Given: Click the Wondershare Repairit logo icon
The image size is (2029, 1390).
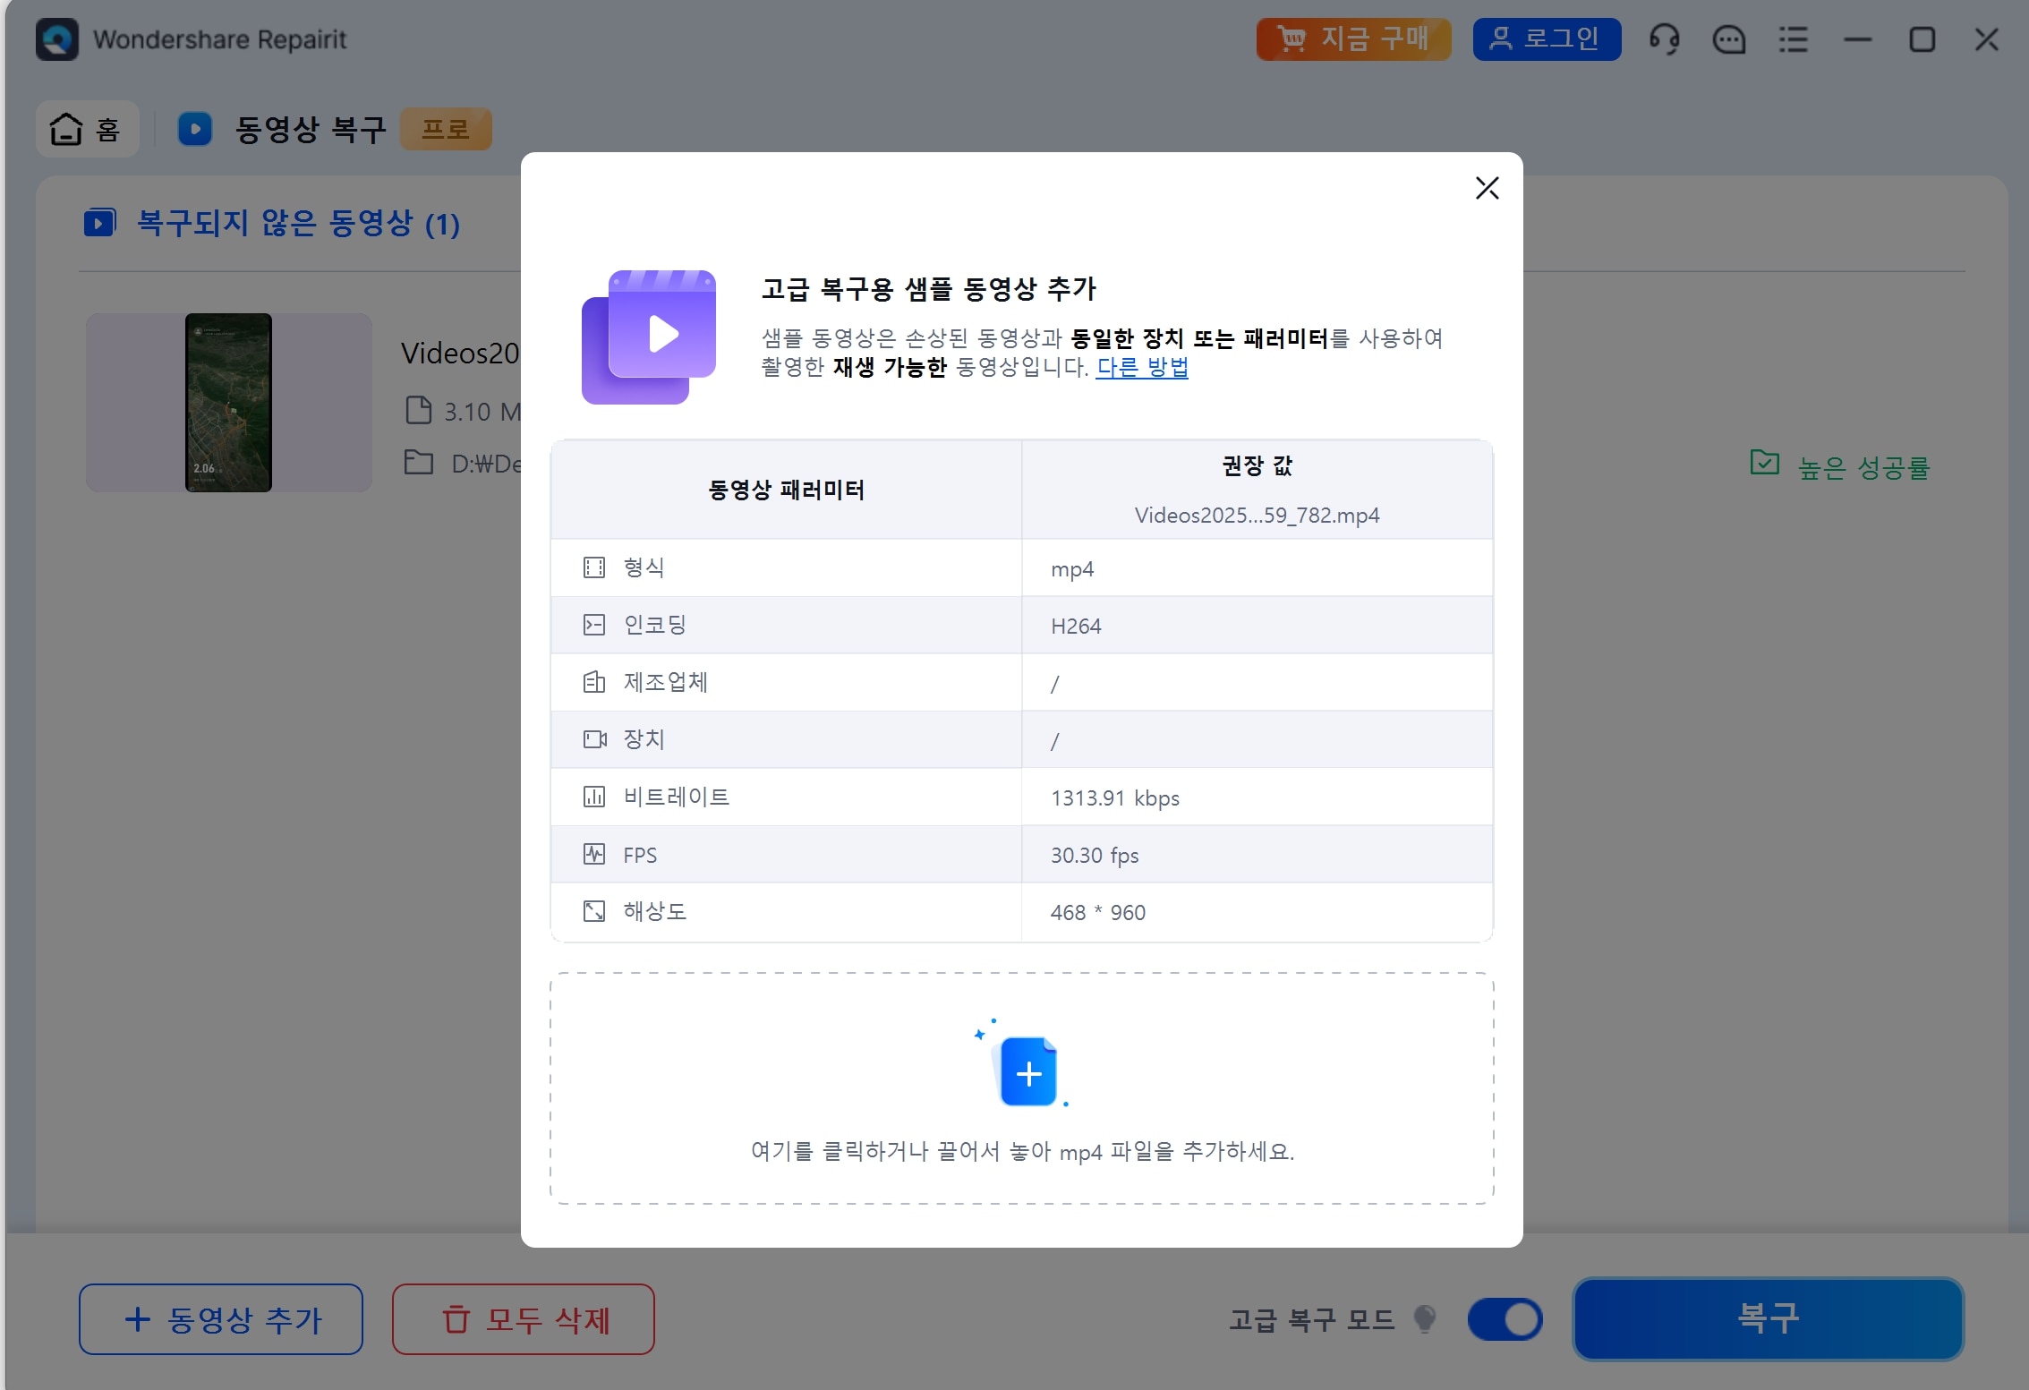Looking at the screenshot, I should [57, 39].
